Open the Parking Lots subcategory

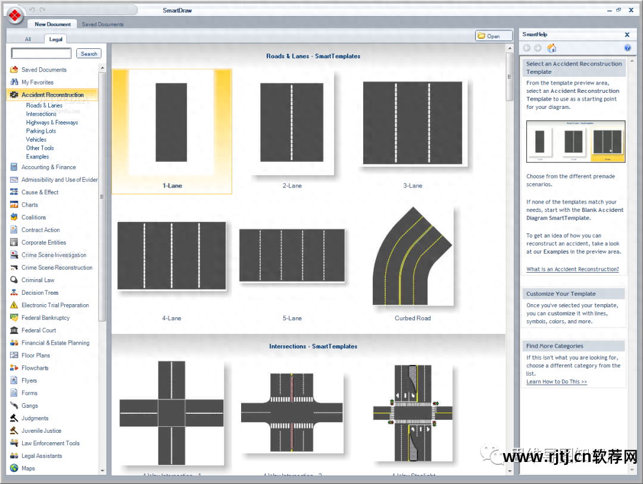(41, 131)
